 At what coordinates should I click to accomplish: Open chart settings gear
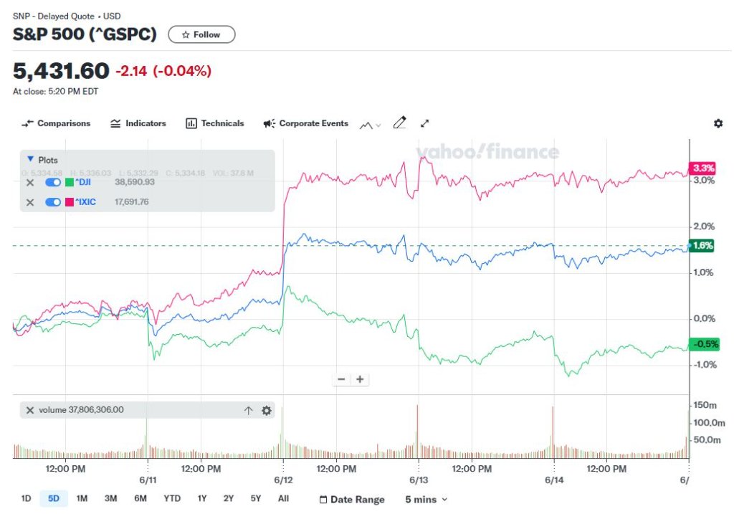(718, 123)
